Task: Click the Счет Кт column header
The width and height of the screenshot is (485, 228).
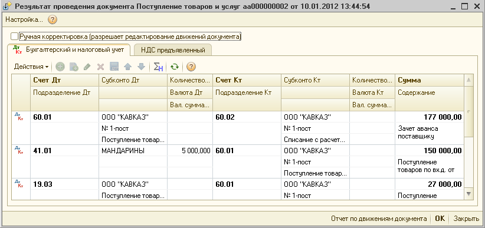Action: 247,80
